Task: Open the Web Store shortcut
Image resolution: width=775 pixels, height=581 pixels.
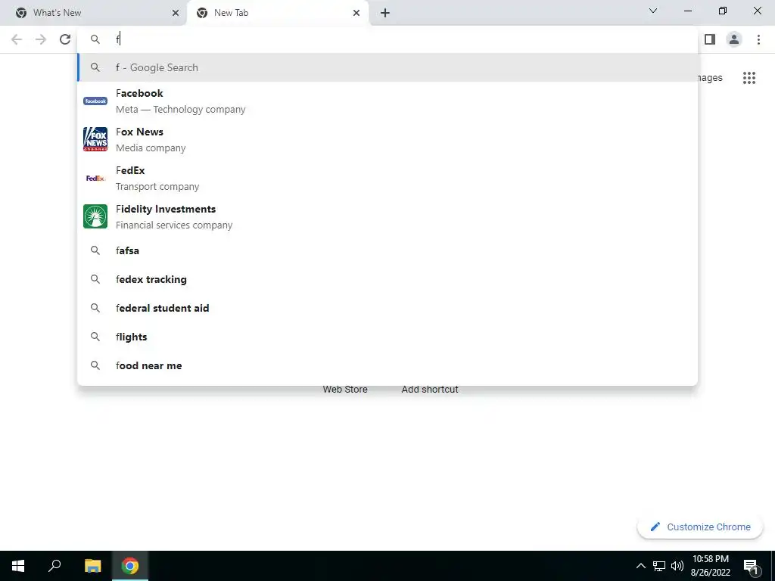Action: pyautogui.click(x=345, y=390)
